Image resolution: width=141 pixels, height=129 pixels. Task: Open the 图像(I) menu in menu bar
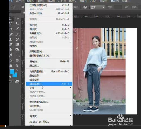(x=41, y=1)
